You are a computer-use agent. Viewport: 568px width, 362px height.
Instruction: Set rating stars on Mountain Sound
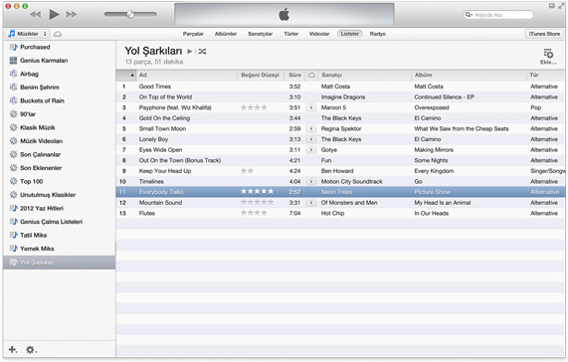coord(257,203)
